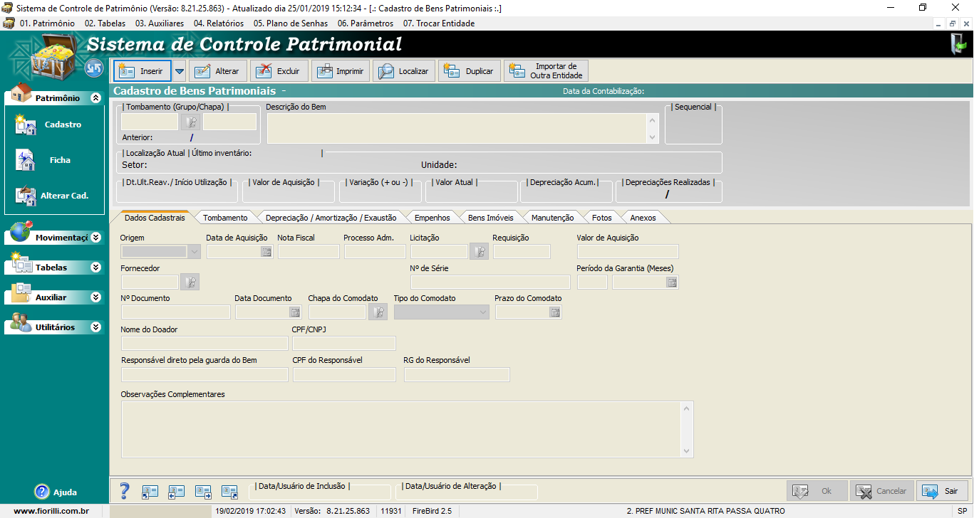Screen dimensions: 974x518
Task: Click the Inserir toolbar button
Action: tap(143, 71)
